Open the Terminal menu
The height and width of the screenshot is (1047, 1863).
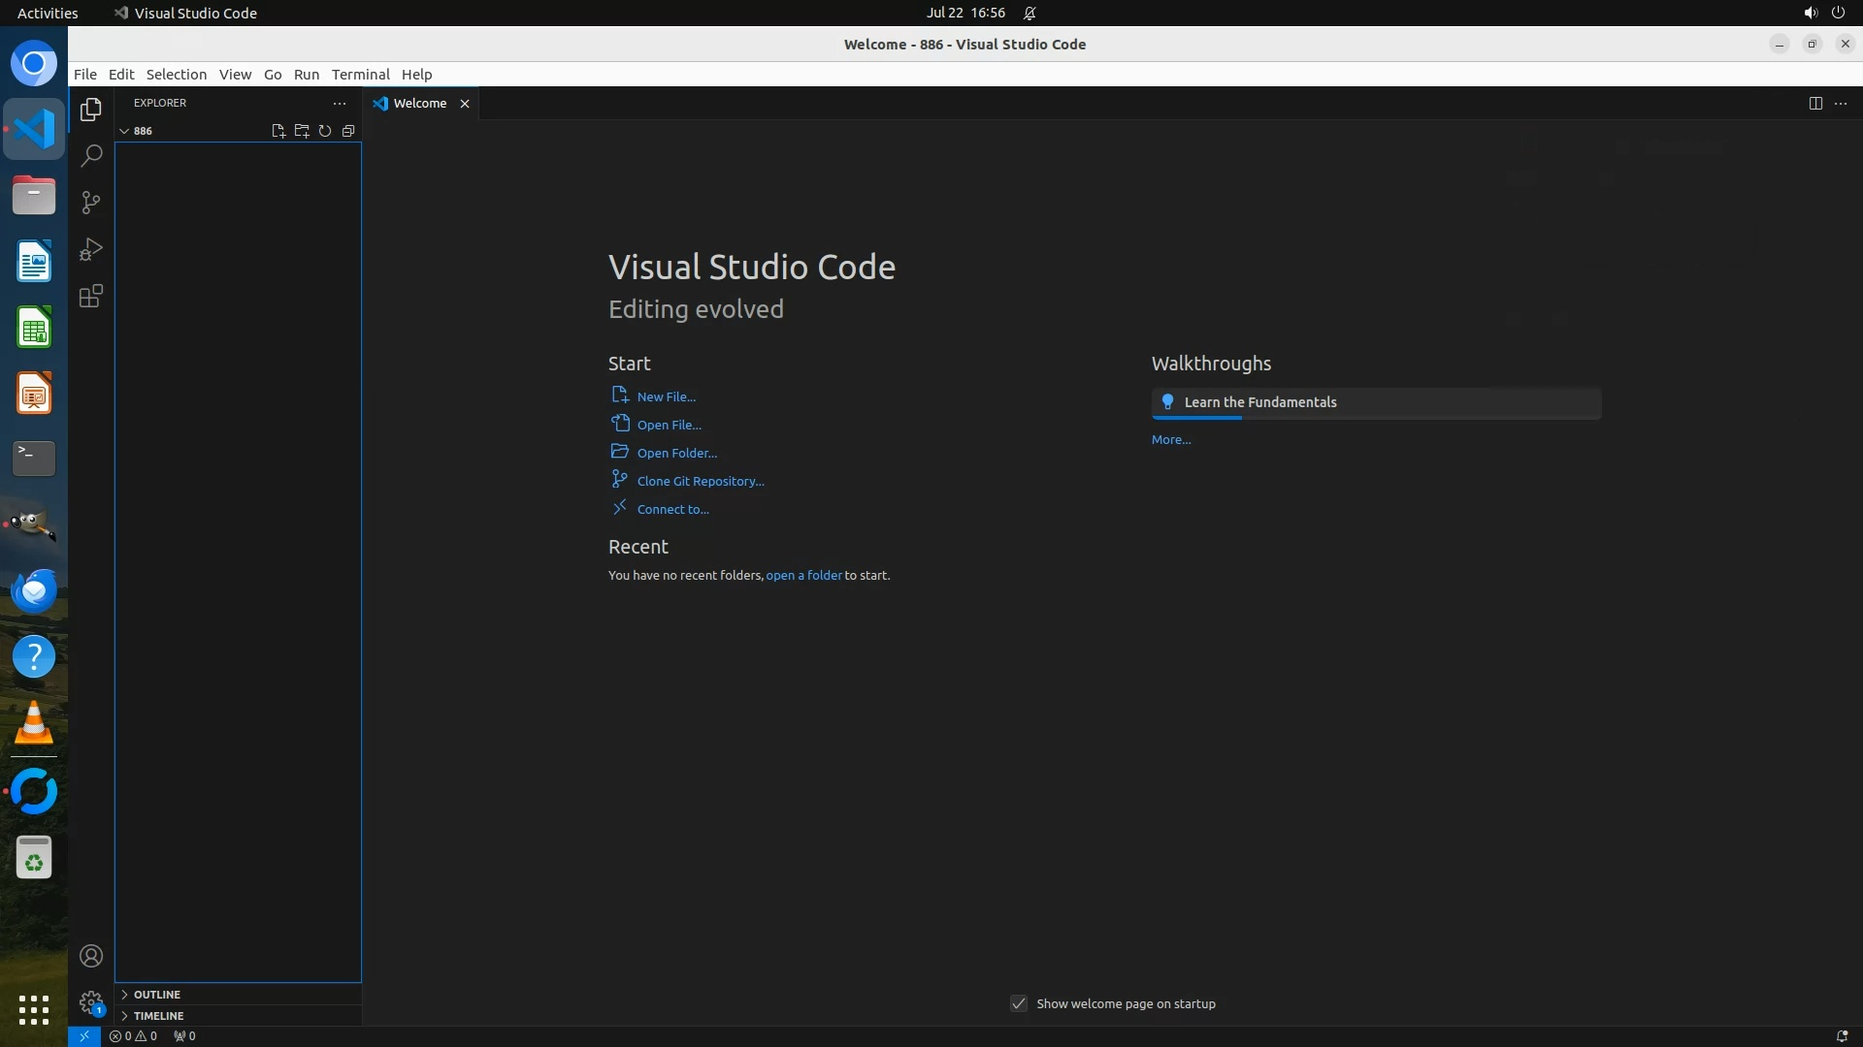click(x=360, y=75)
